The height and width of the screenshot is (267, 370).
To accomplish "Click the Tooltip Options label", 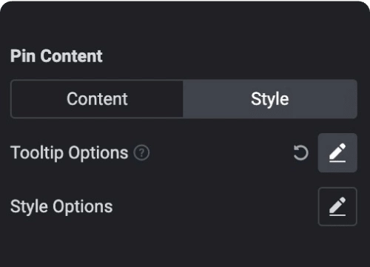I will (x=70, y=153).
